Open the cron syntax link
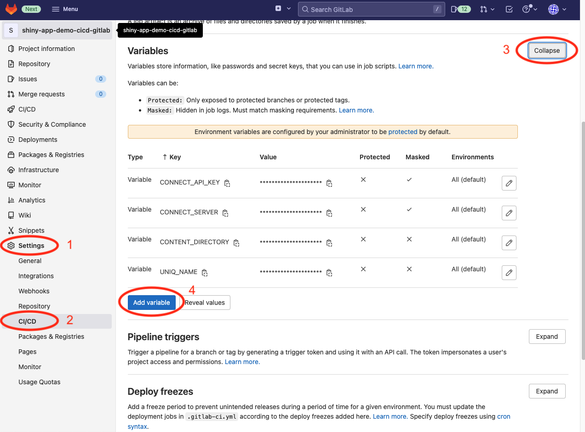 click(503, 416)
